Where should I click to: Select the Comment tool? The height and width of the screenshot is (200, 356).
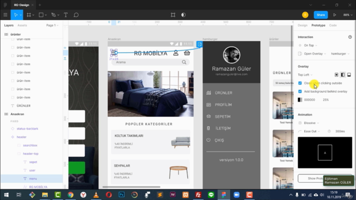[76, 15]
